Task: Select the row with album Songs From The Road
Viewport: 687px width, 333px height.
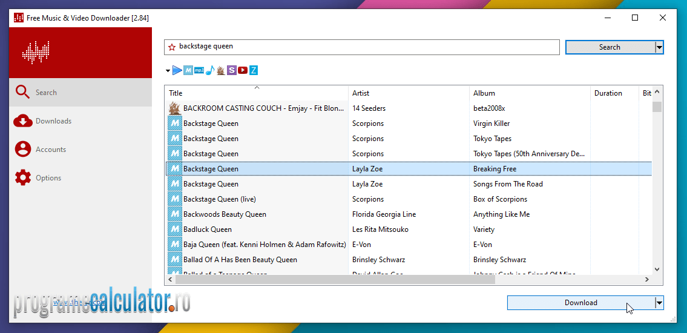Action: (409, 184)
